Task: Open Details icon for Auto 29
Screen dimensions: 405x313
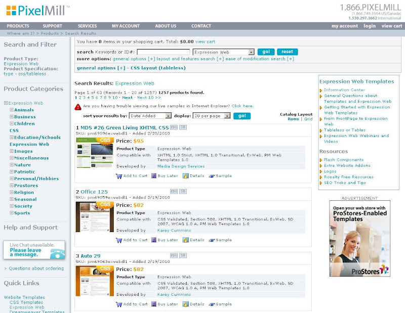Action: 185,304
